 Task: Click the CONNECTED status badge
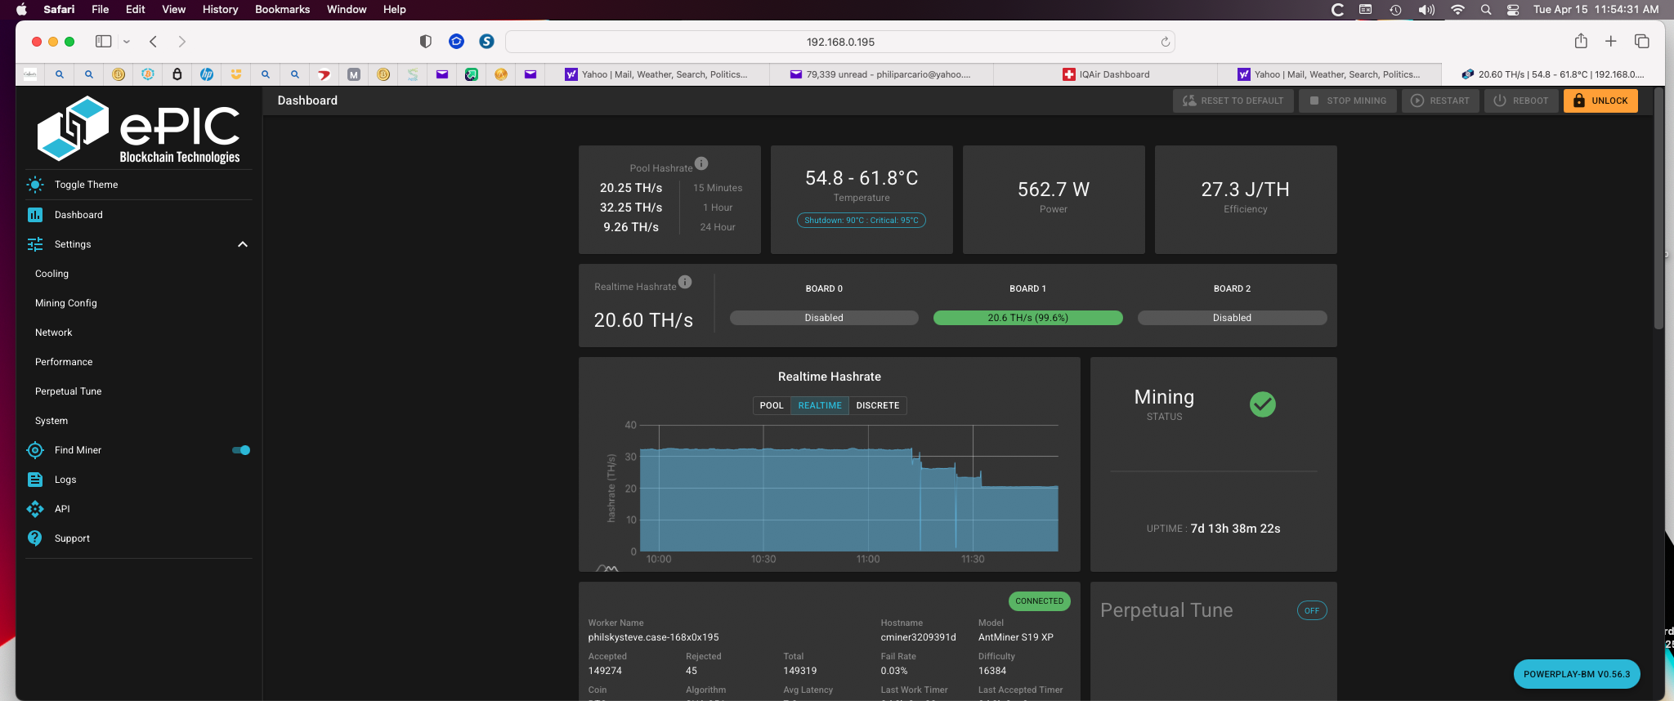click(x=1040, y=601)
